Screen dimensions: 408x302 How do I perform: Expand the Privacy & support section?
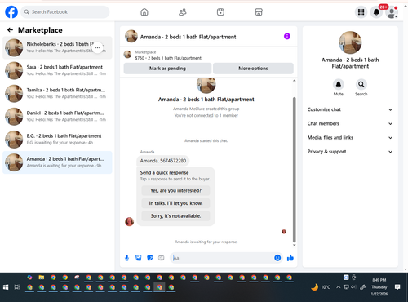click(x=350, y=152)
